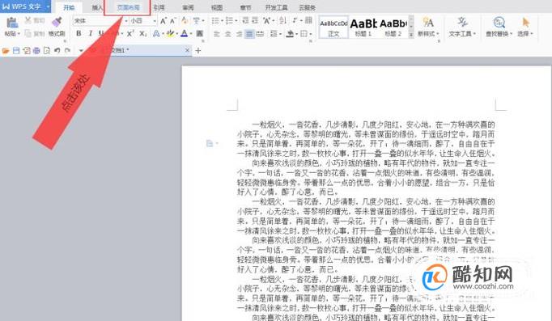The height and width of the screenshot is (321, 552).
Task: Select the Format Painter brush
Action: [57, 22]
